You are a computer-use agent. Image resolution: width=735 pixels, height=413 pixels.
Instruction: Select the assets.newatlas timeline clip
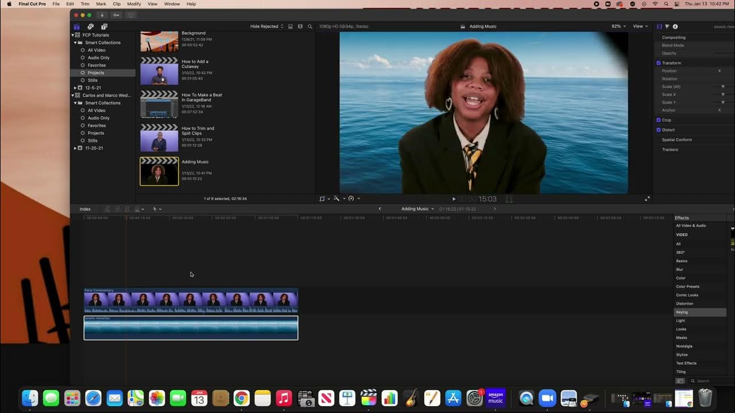191,328
